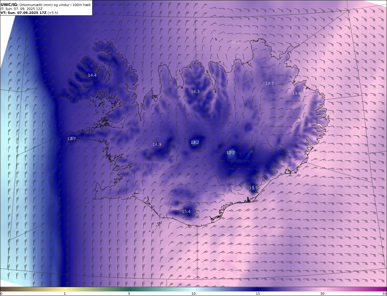Click the 50 label on the color scale
387x296 pixels.
coord(384,294)
